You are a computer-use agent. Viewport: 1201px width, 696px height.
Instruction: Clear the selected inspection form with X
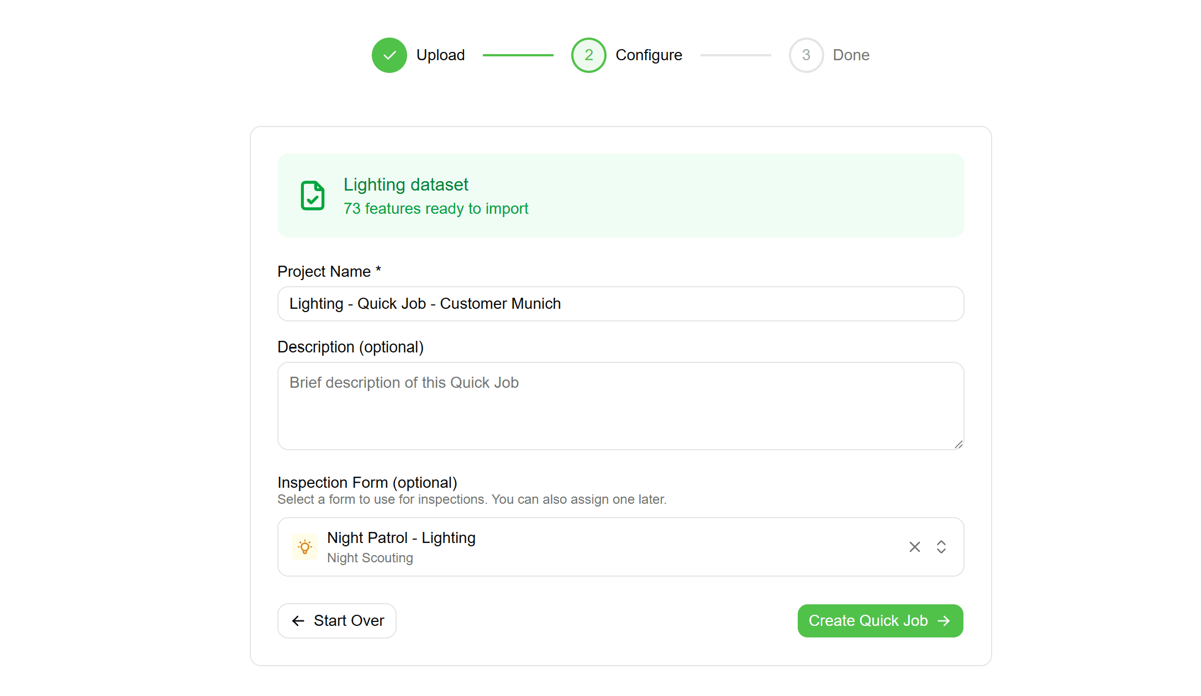click(x=915, y=547)
